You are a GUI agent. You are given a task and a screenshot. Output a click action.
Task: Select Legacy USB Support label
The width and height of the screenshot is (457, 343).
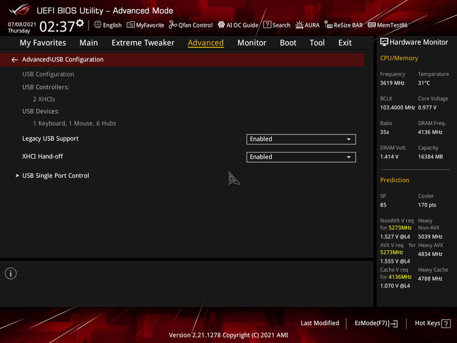point(50,139)
